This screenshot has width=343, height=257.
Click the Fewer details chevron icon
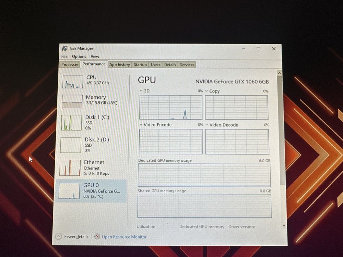pyautogui.click(x=58, y=236)
